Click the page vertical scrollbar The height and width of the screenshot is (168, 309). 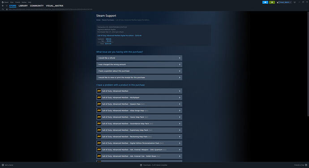point(308,64)
